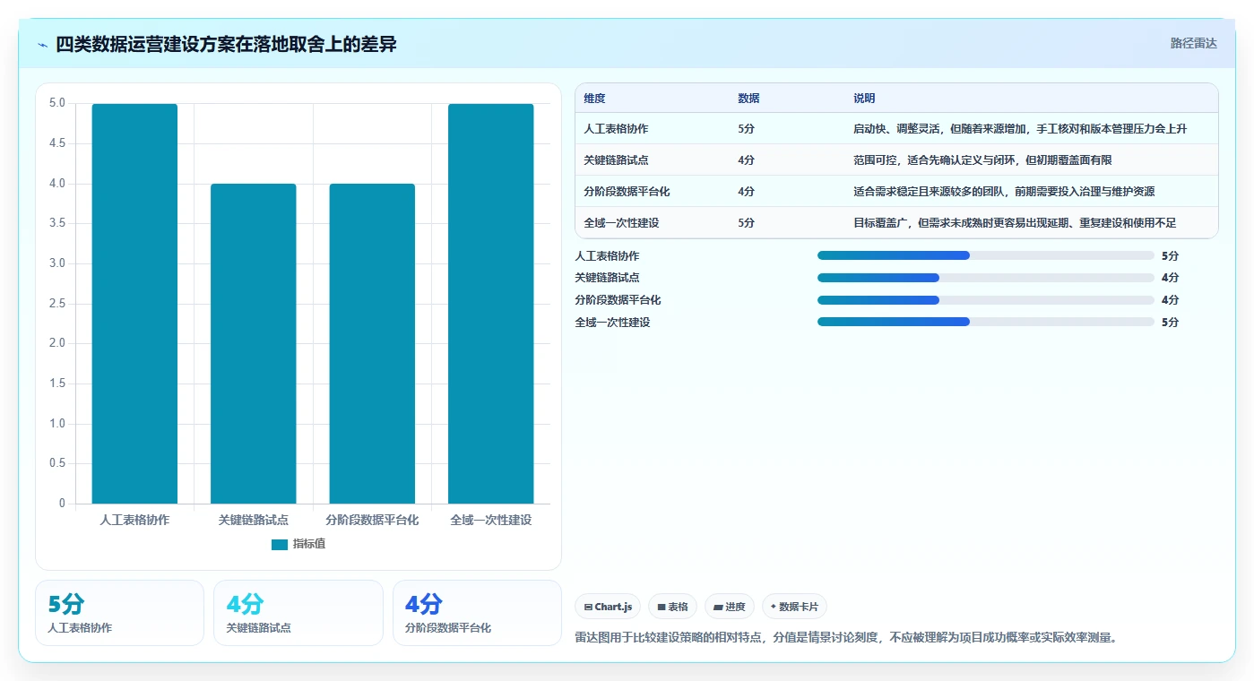Click the 数据 column header

click(748, 99)
